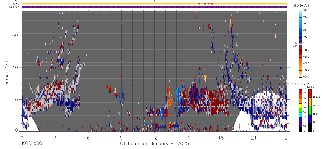Viewport: 323px width, 149px height.
Task: Click the 9 tick label on UT hours axis
Action: tap(121, 138)
